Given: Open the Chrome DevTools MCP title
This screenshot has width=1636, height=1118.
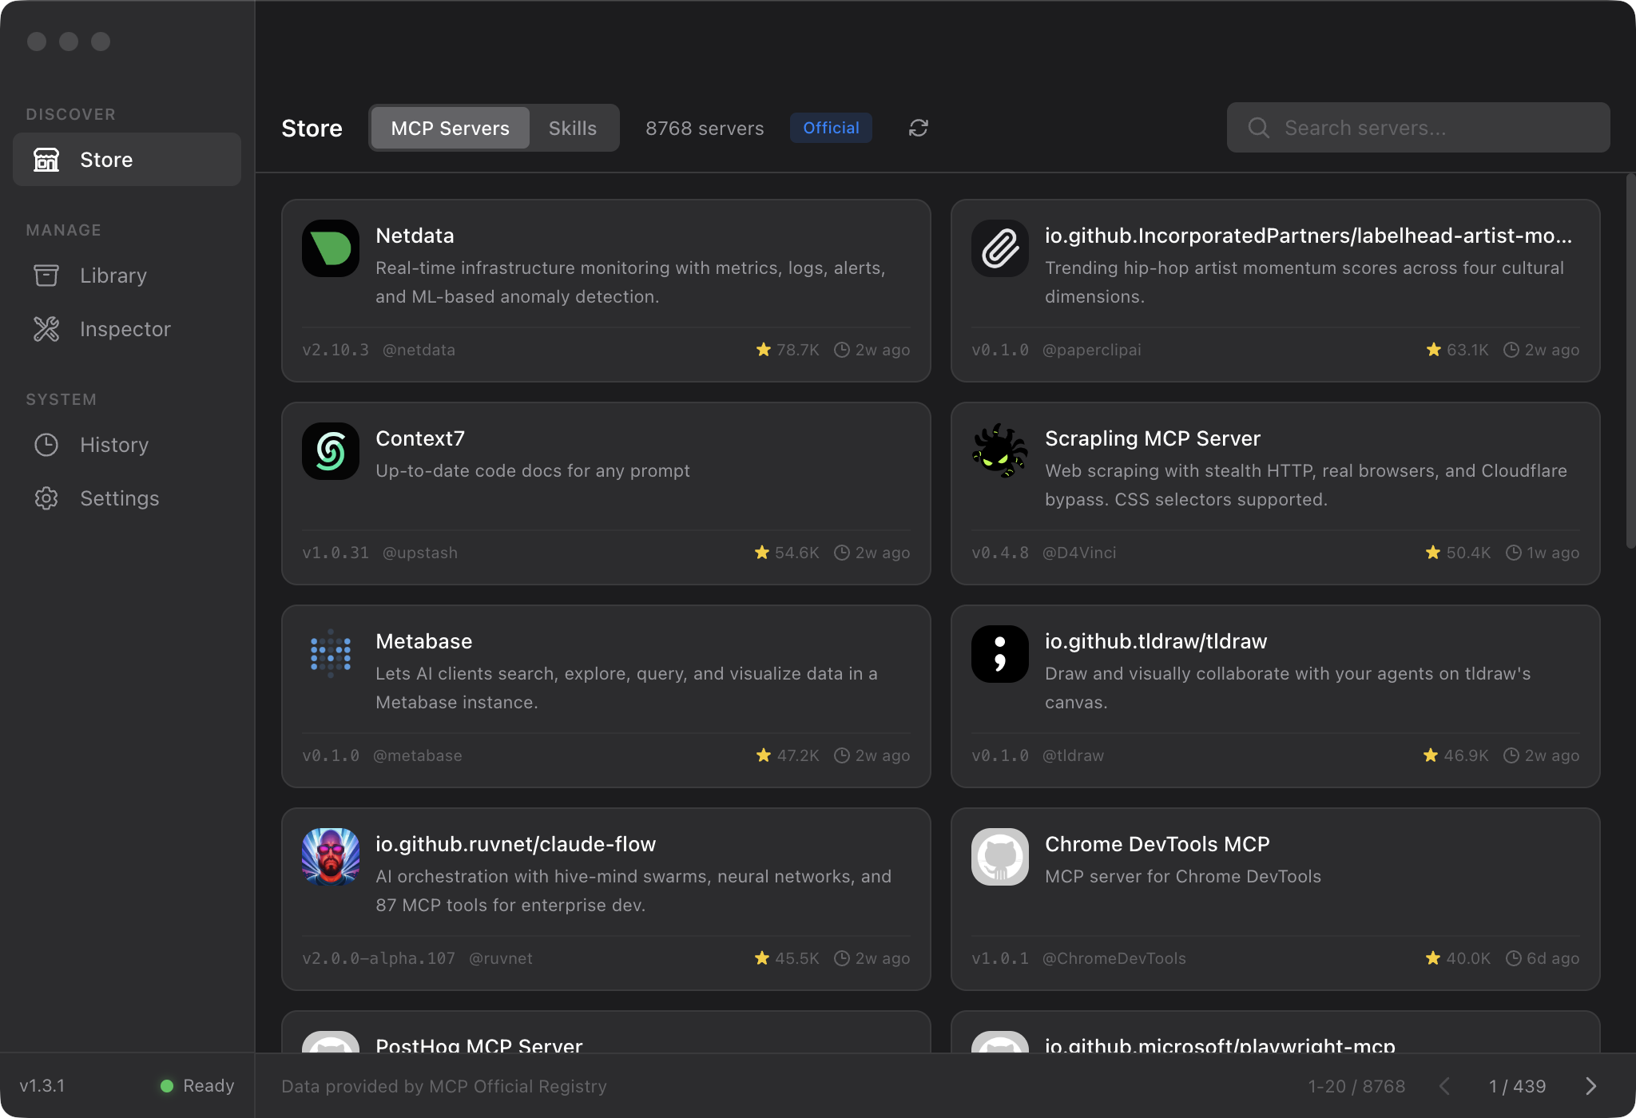Looking at the screenshot, I should [1158, 844].
